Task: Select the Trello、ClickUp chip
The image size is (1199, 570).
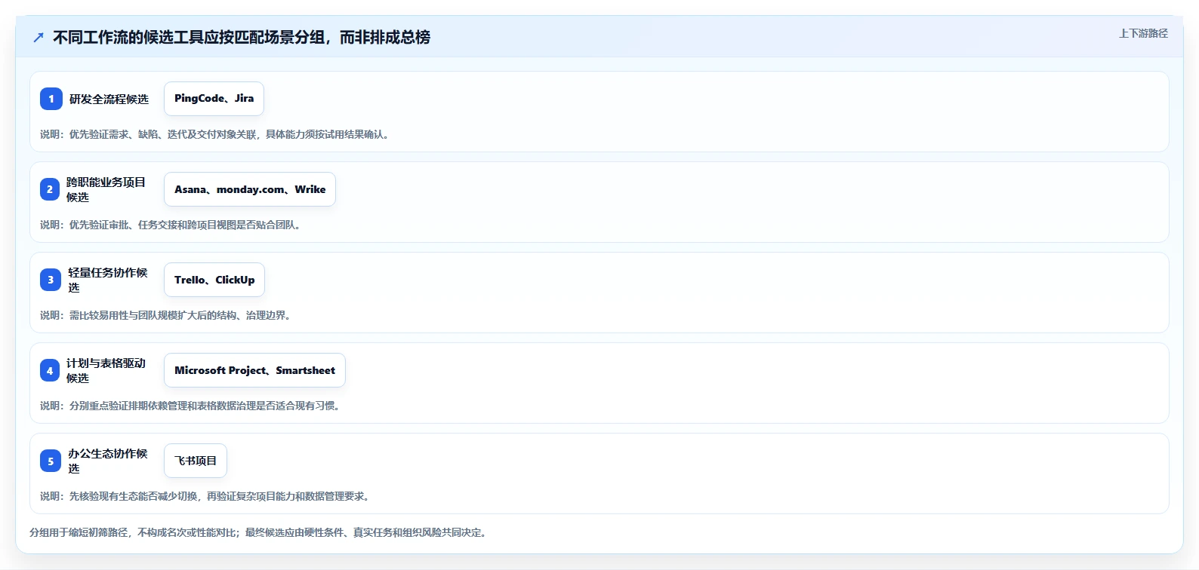Action: (214, 280)
